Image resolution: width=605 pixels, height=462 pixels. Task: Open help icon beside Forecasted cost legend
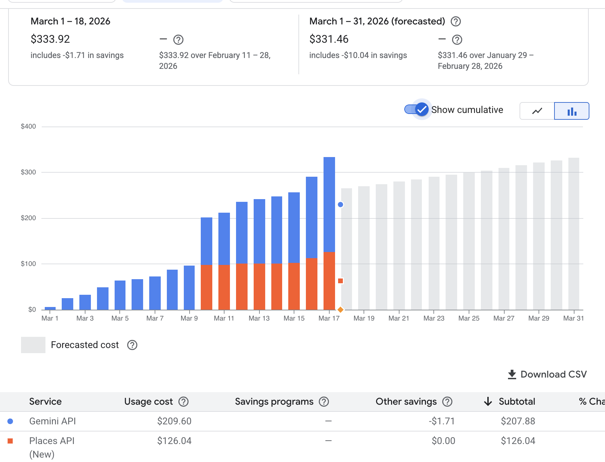tap(132, 345)
